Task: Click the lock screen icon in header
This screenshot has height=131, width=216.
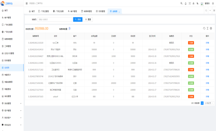Action: pos(193,3)
